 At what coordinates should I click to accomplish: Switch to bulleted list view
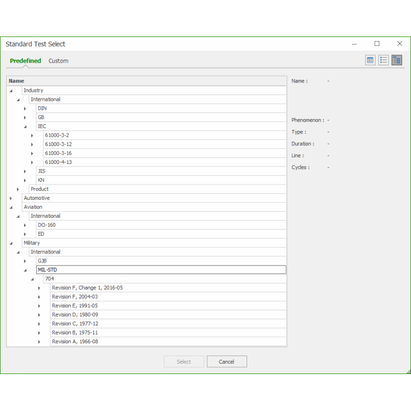click(x=383, y=60)
